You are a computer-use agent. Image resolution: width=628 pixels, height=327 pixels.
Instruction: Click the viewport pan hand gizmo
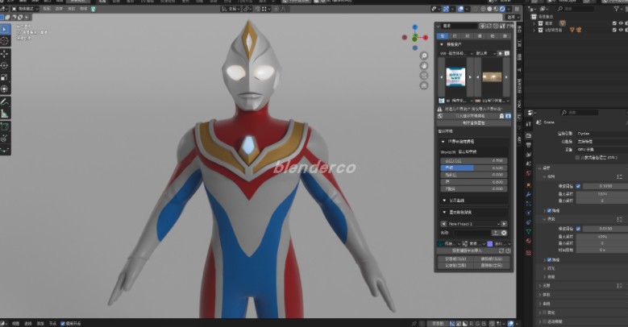[x=424, y=65]
